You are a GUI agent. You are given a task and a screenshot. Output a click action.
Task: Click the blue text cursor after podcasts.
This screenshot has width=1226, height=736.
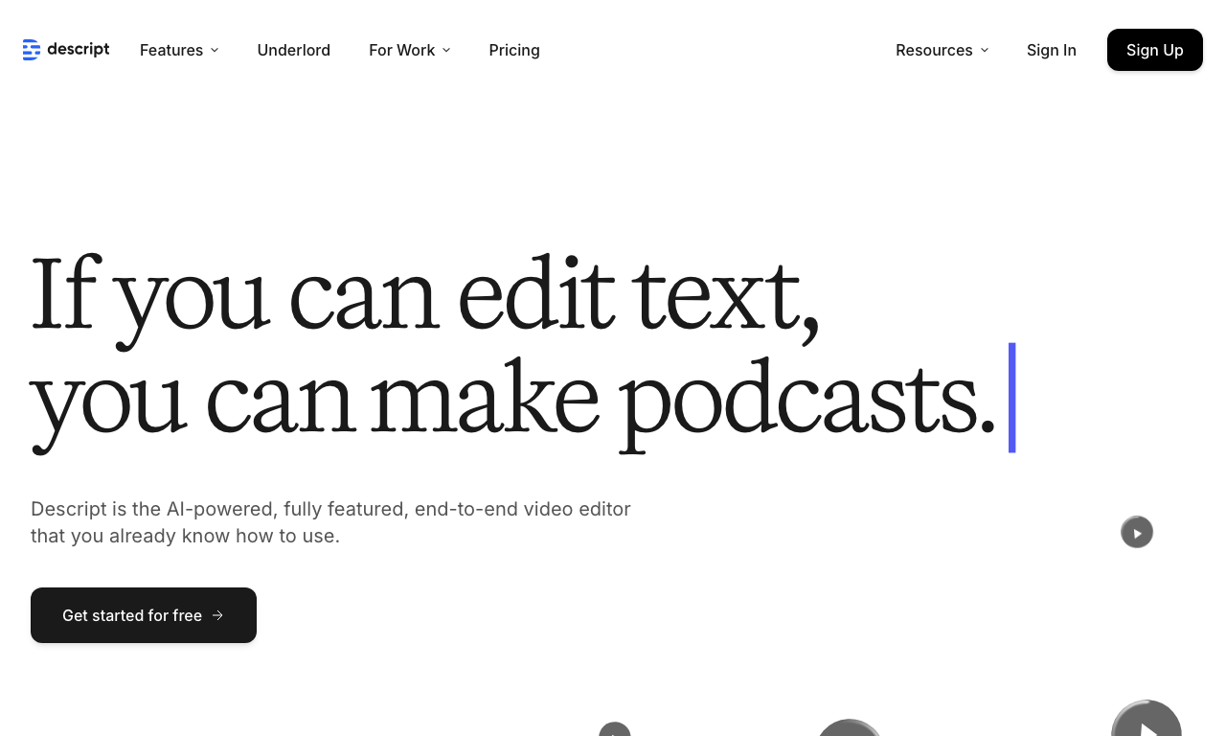tap(1012, 398)
